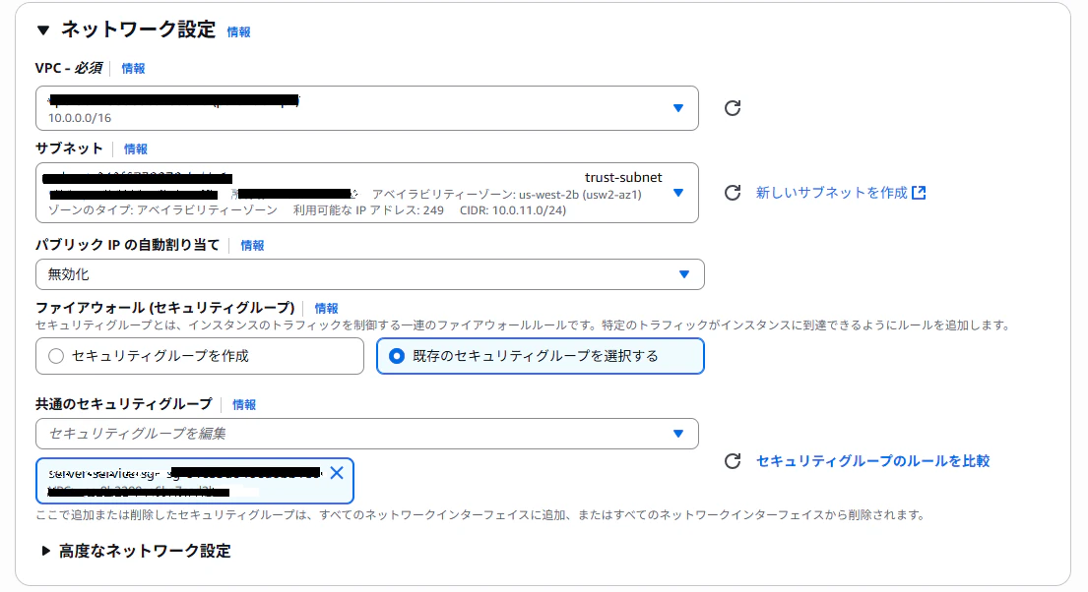Open the VPC dropdown showing 10.0.0.0/16
Viewport: 1088px width, 592px height.
[367, 108]
